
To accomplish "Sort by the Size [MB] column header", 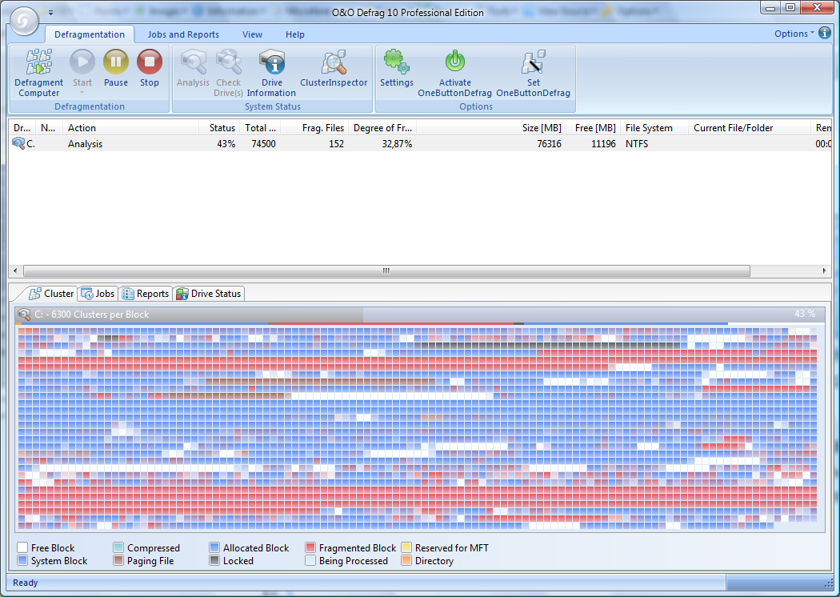I will click(x=490, y=127).
